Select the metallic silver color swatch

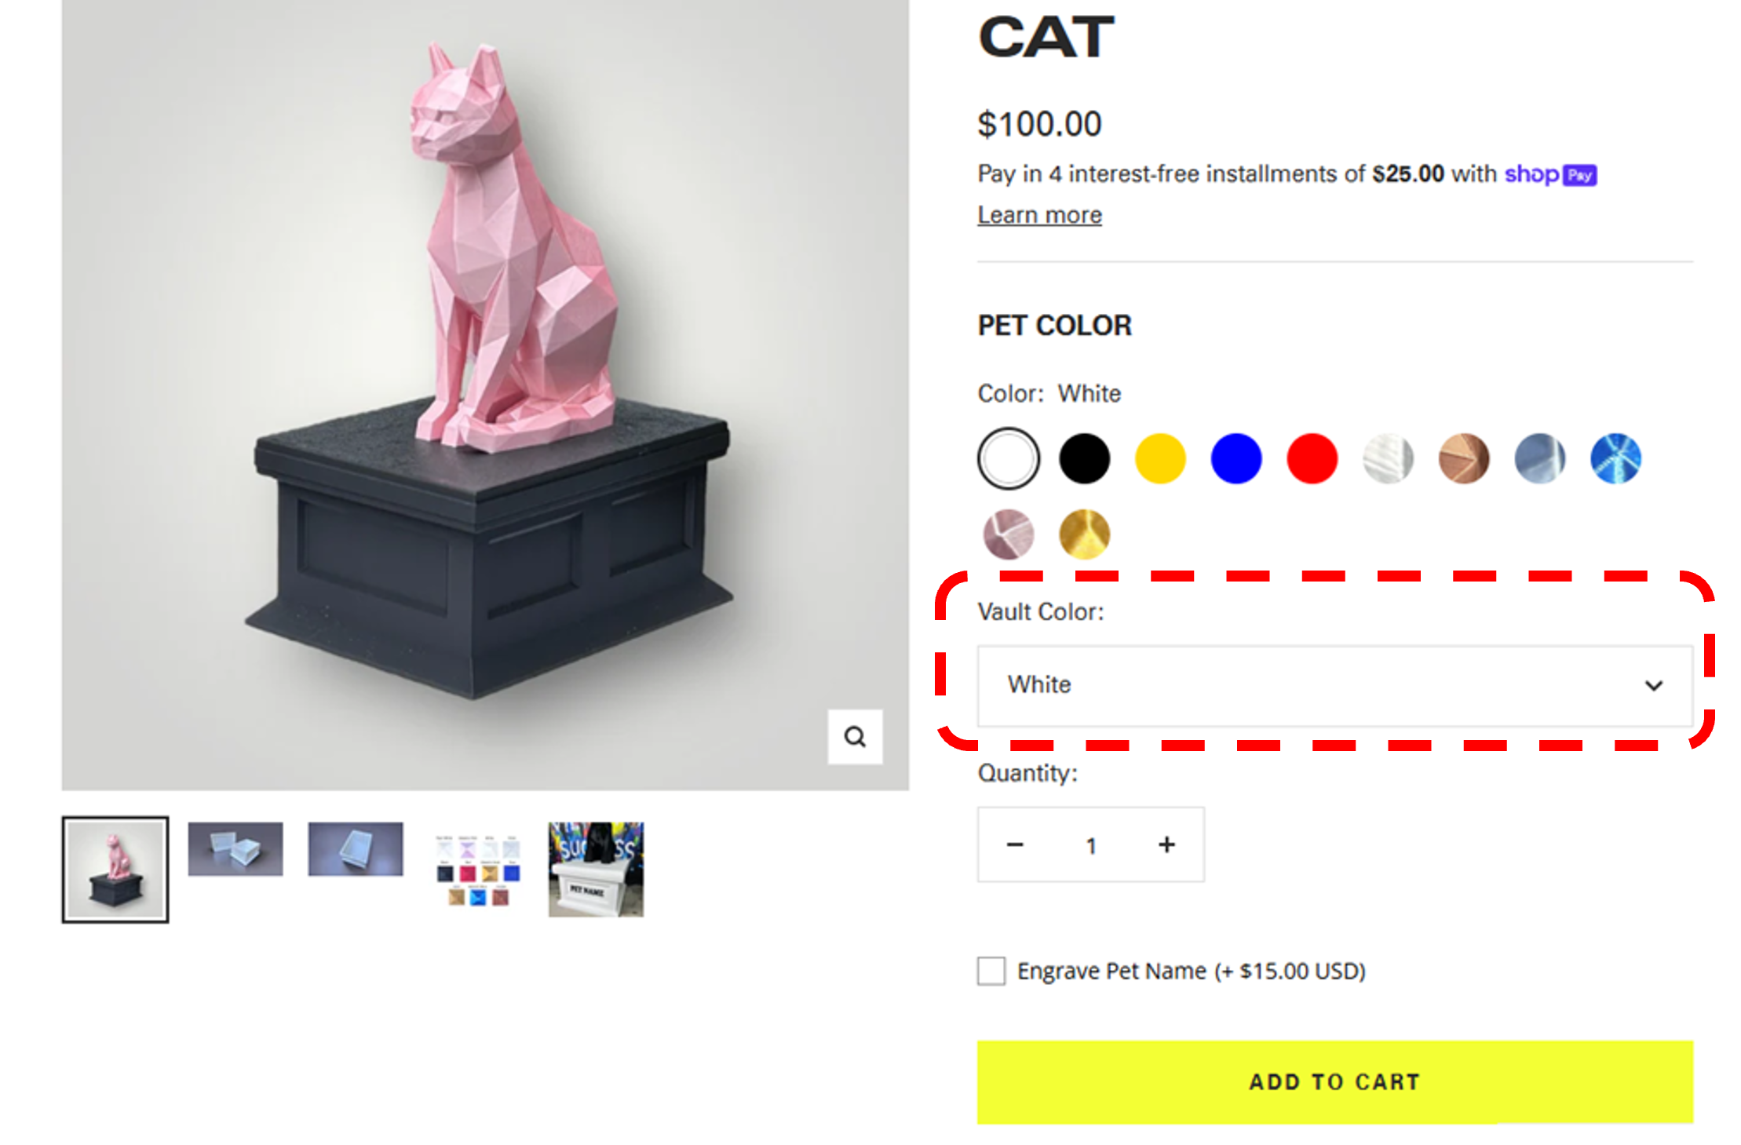point(1388,458)
